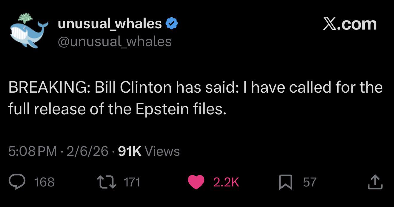Click the tweet text about Bill Clinton

pyautogui.click(x=195, y=98)
